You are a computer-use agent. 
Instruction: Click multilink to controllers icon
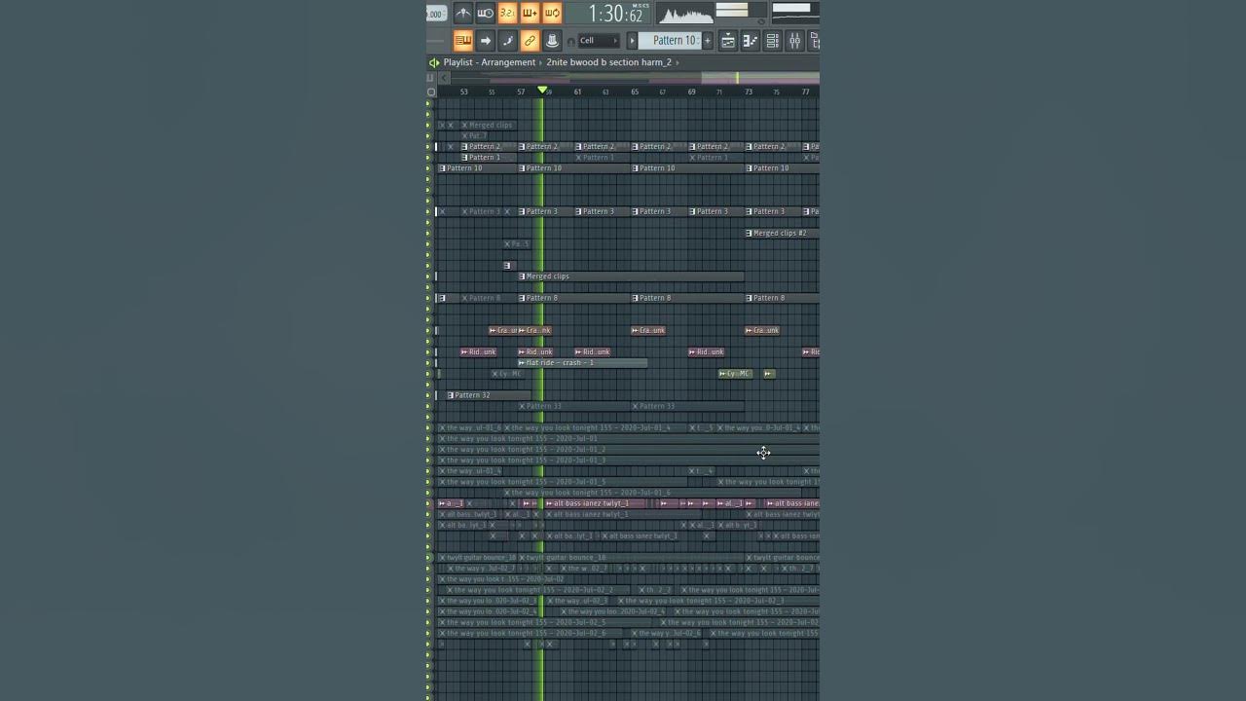click(x=552, y=40)
